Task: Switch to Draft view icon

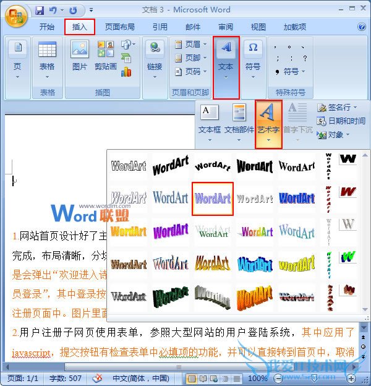Action: pyautogui.click(x=237, y=379)
